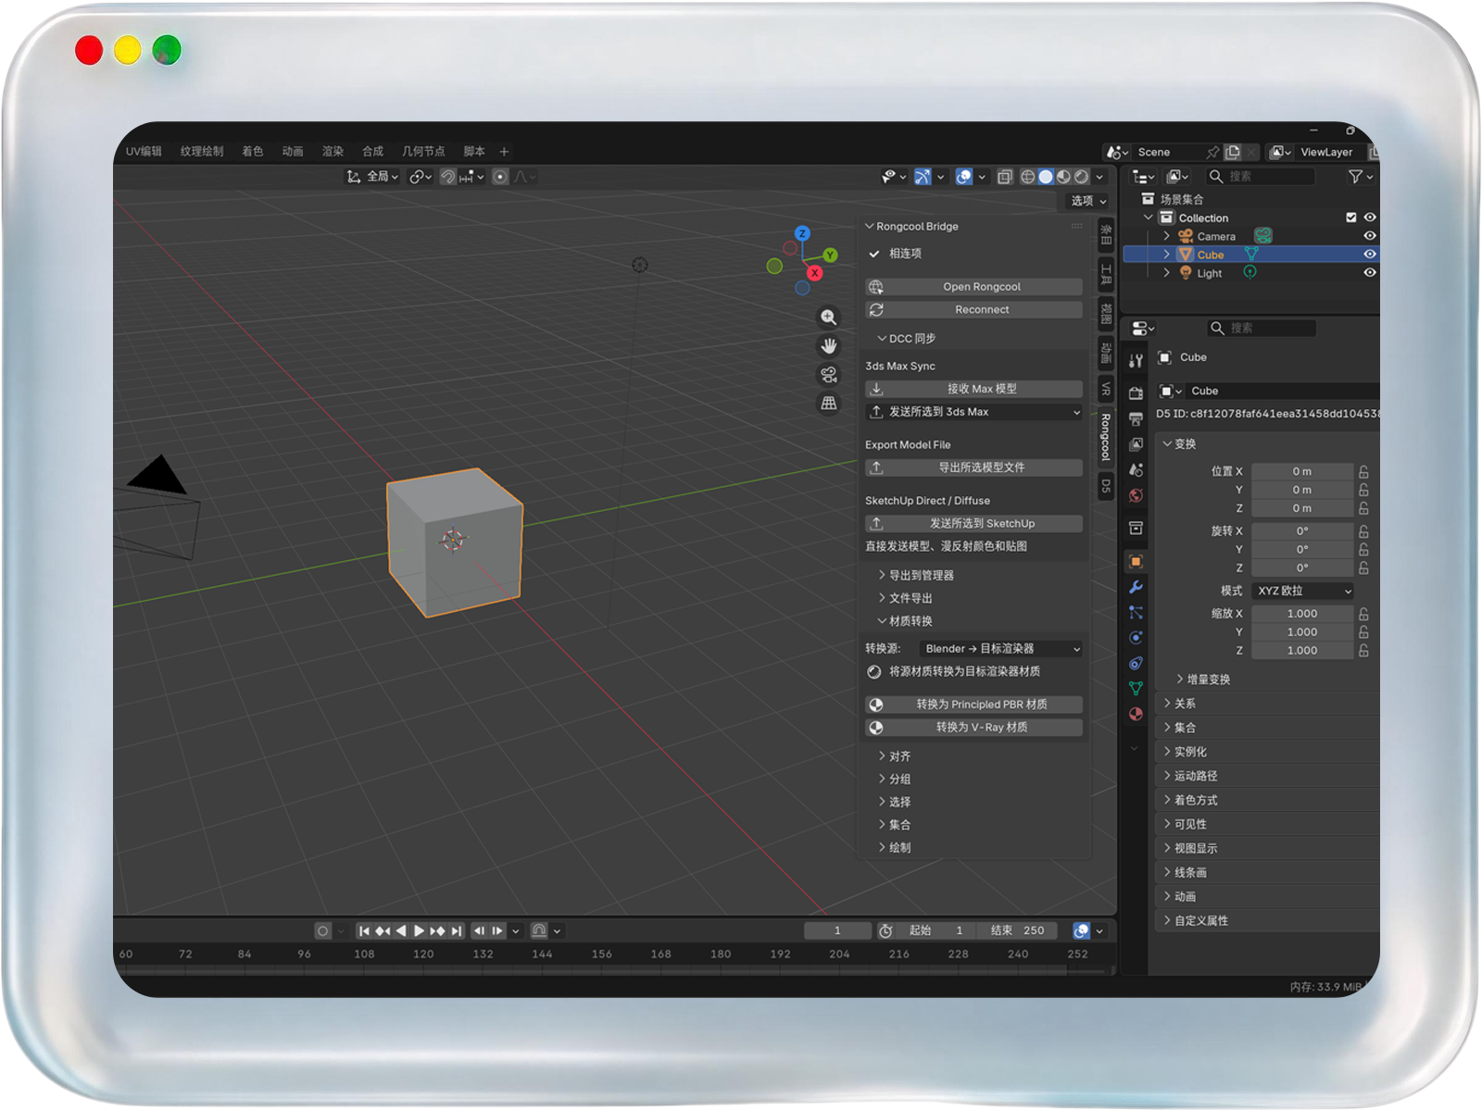Select rendered viewport shading mode

pyautogui.click(x=1081, y=177)
